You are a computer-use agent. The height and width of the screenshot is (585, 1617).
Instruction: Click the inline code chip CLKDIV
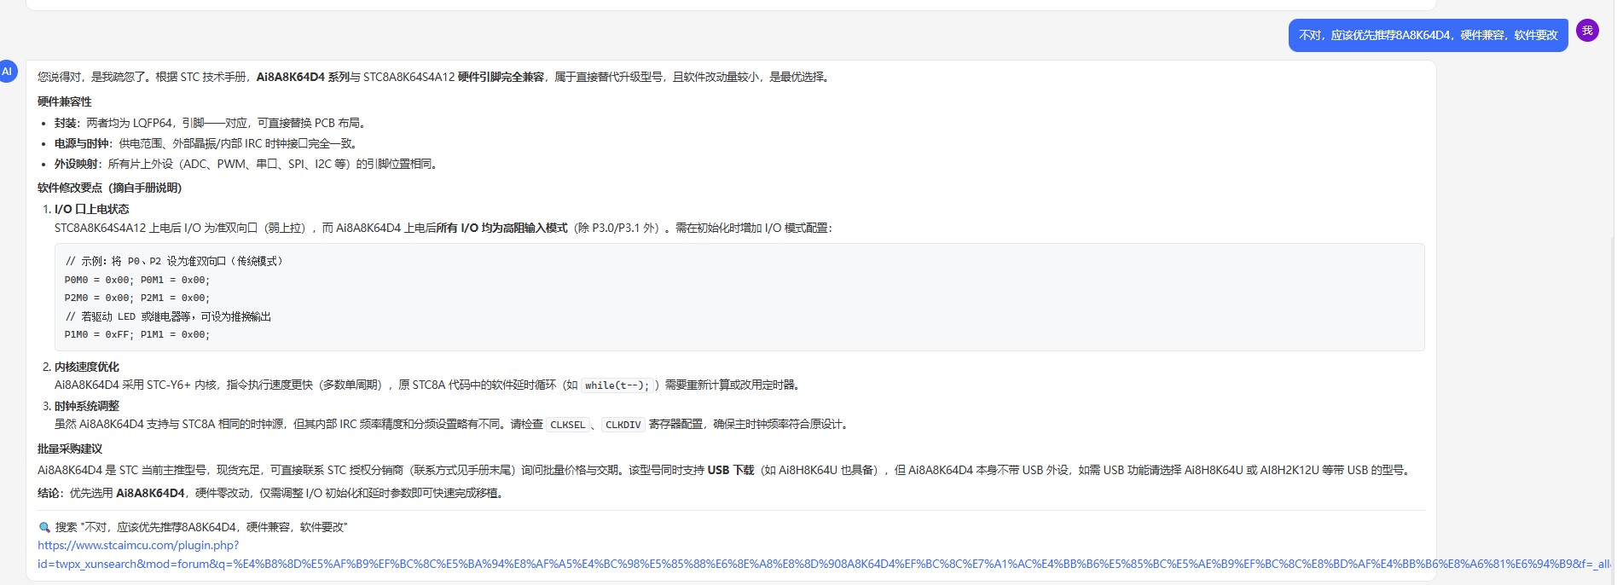tap(623, 425)
